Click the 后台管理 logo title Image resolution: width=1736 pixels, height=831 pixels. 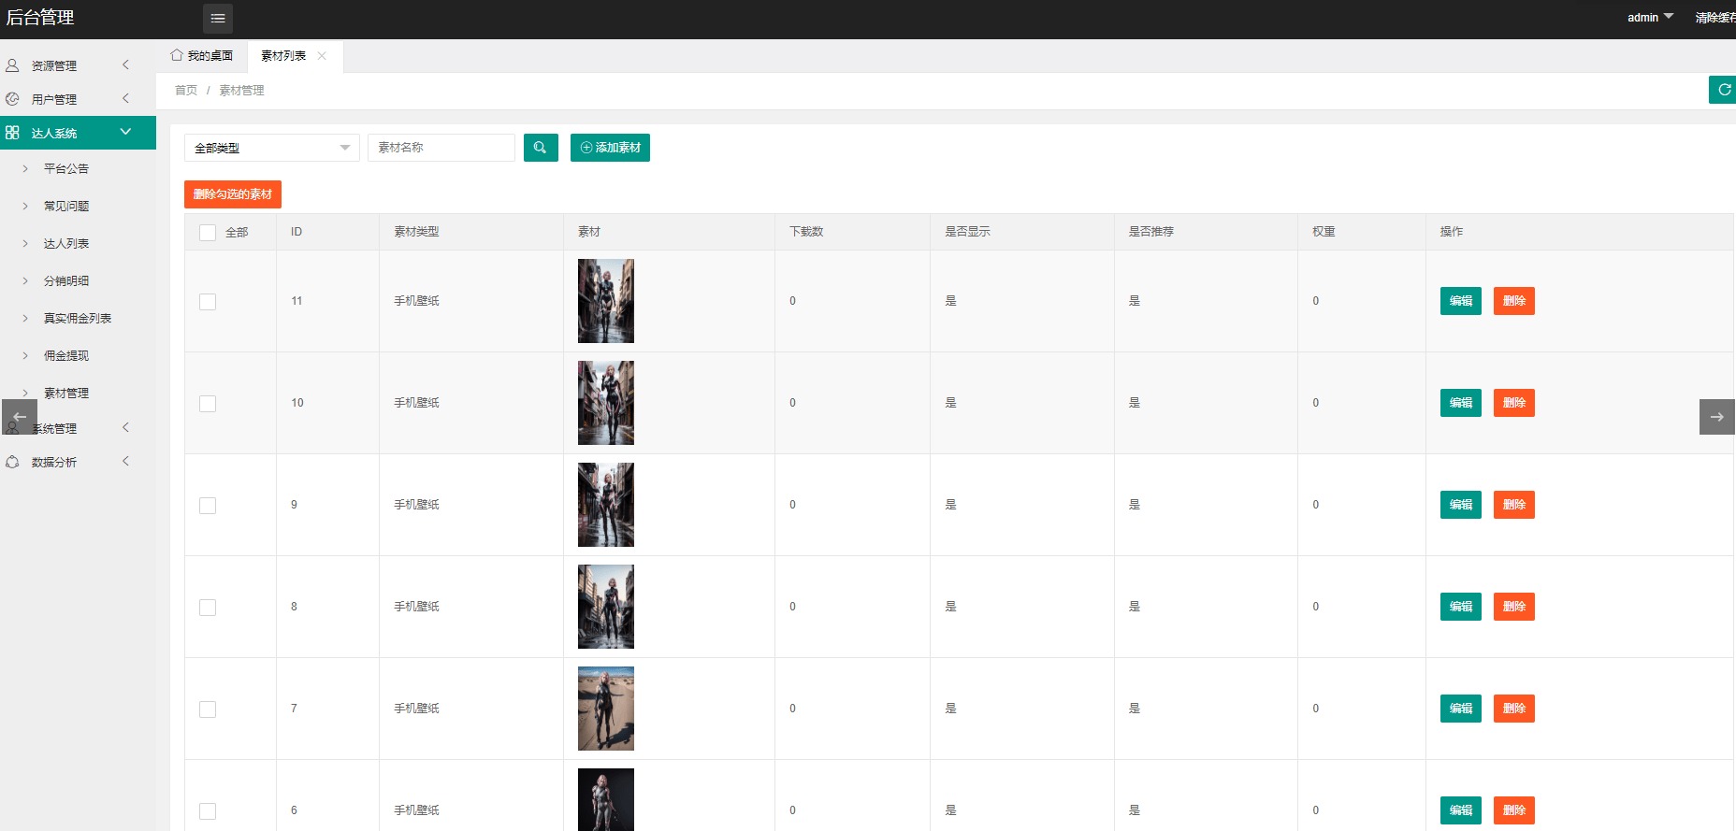coord(40,18)
